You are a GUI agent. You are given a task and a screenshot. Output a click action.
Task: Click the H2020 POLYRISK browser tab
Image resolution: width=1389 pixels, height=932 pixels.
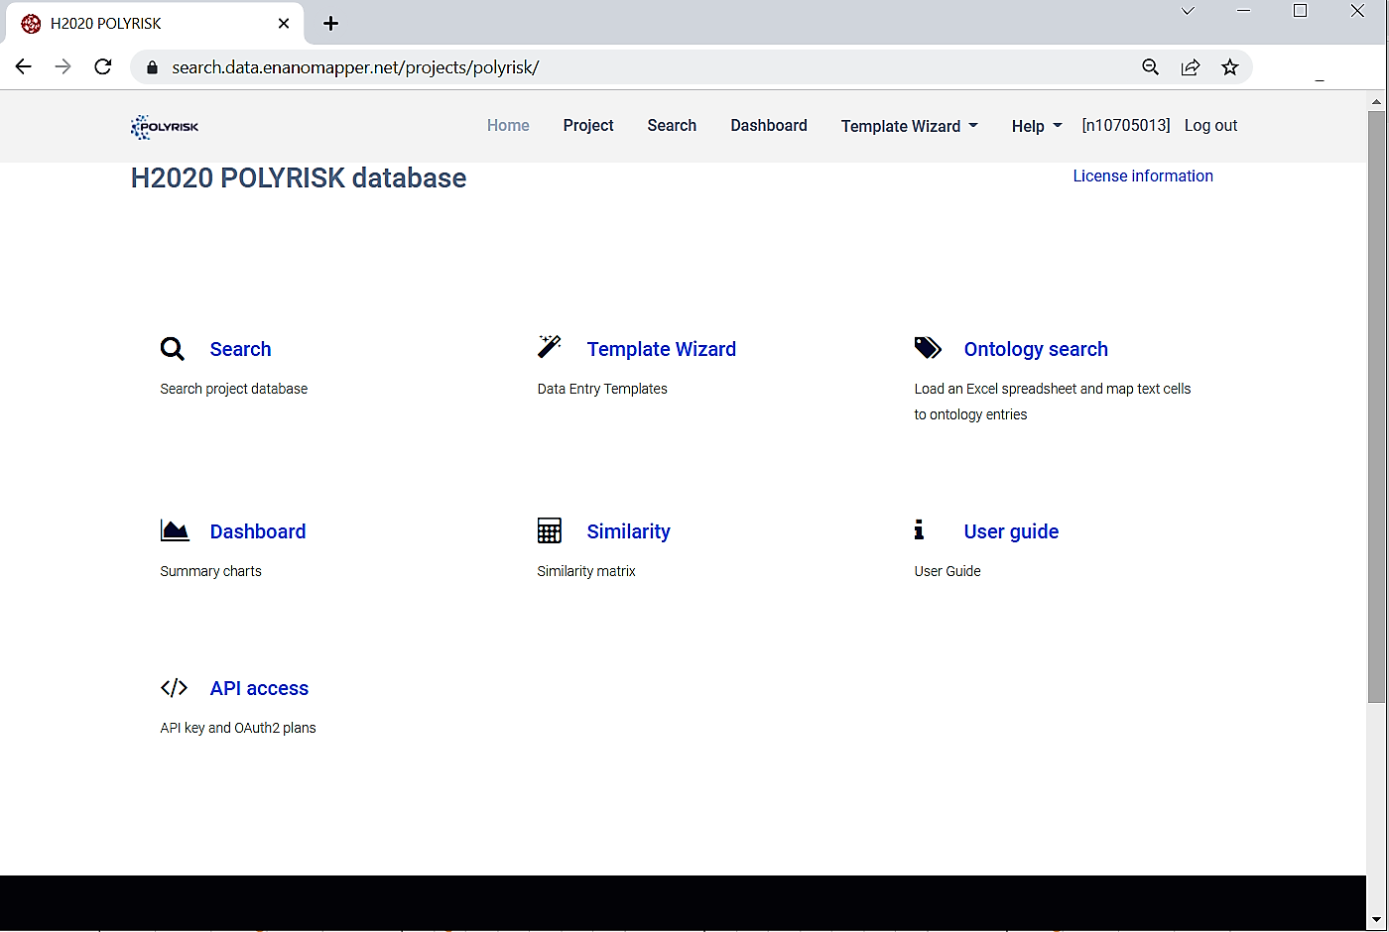(156, 24)
